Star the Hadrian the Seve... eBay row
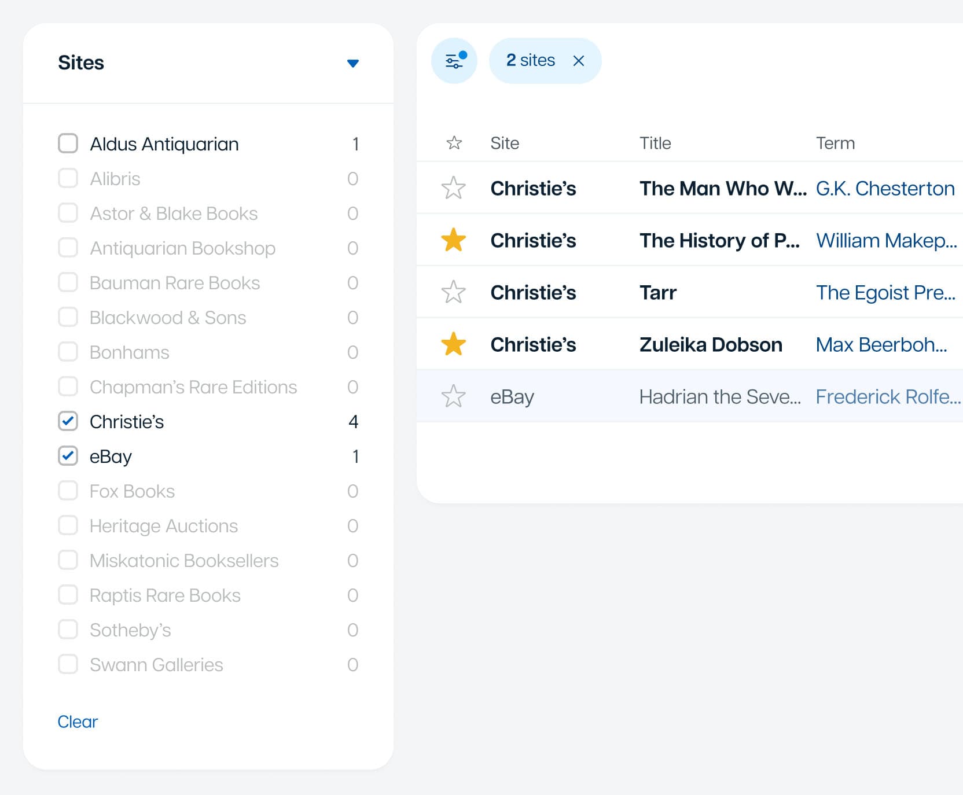Image resolution: width=963 pixels, height=795 pixels. click(454, 396)
